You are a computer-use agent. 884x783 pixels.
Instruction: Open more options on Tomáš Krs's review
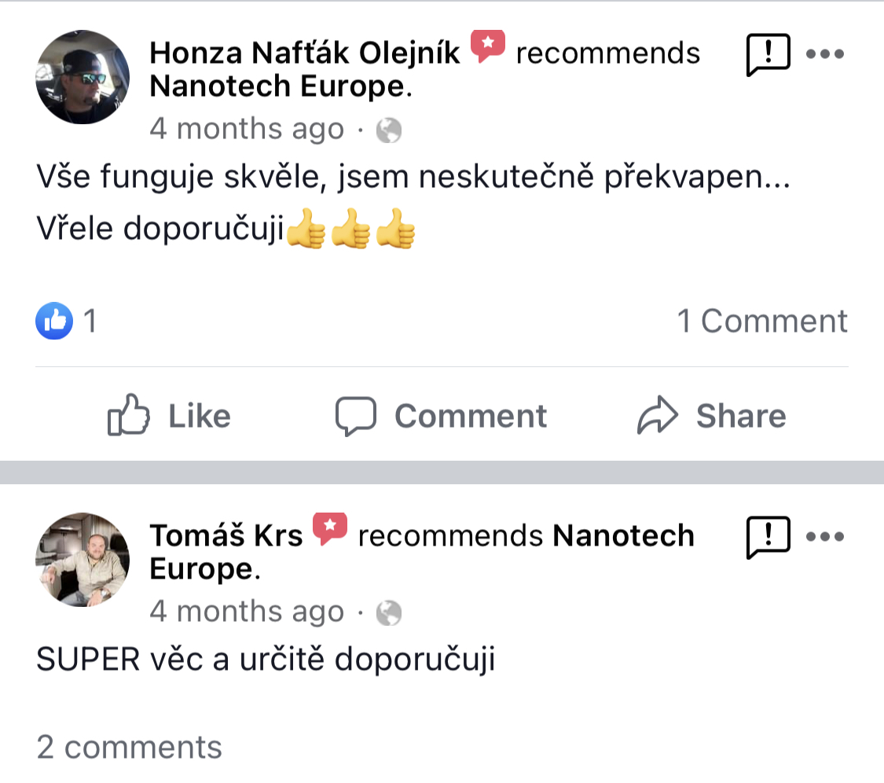(825, 537)
